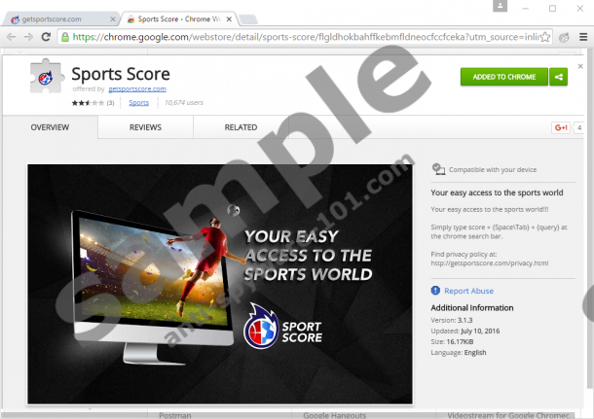Open the Reviews tab
The height and width of the screenshot is (419, 594).
[x=145, y=127]
